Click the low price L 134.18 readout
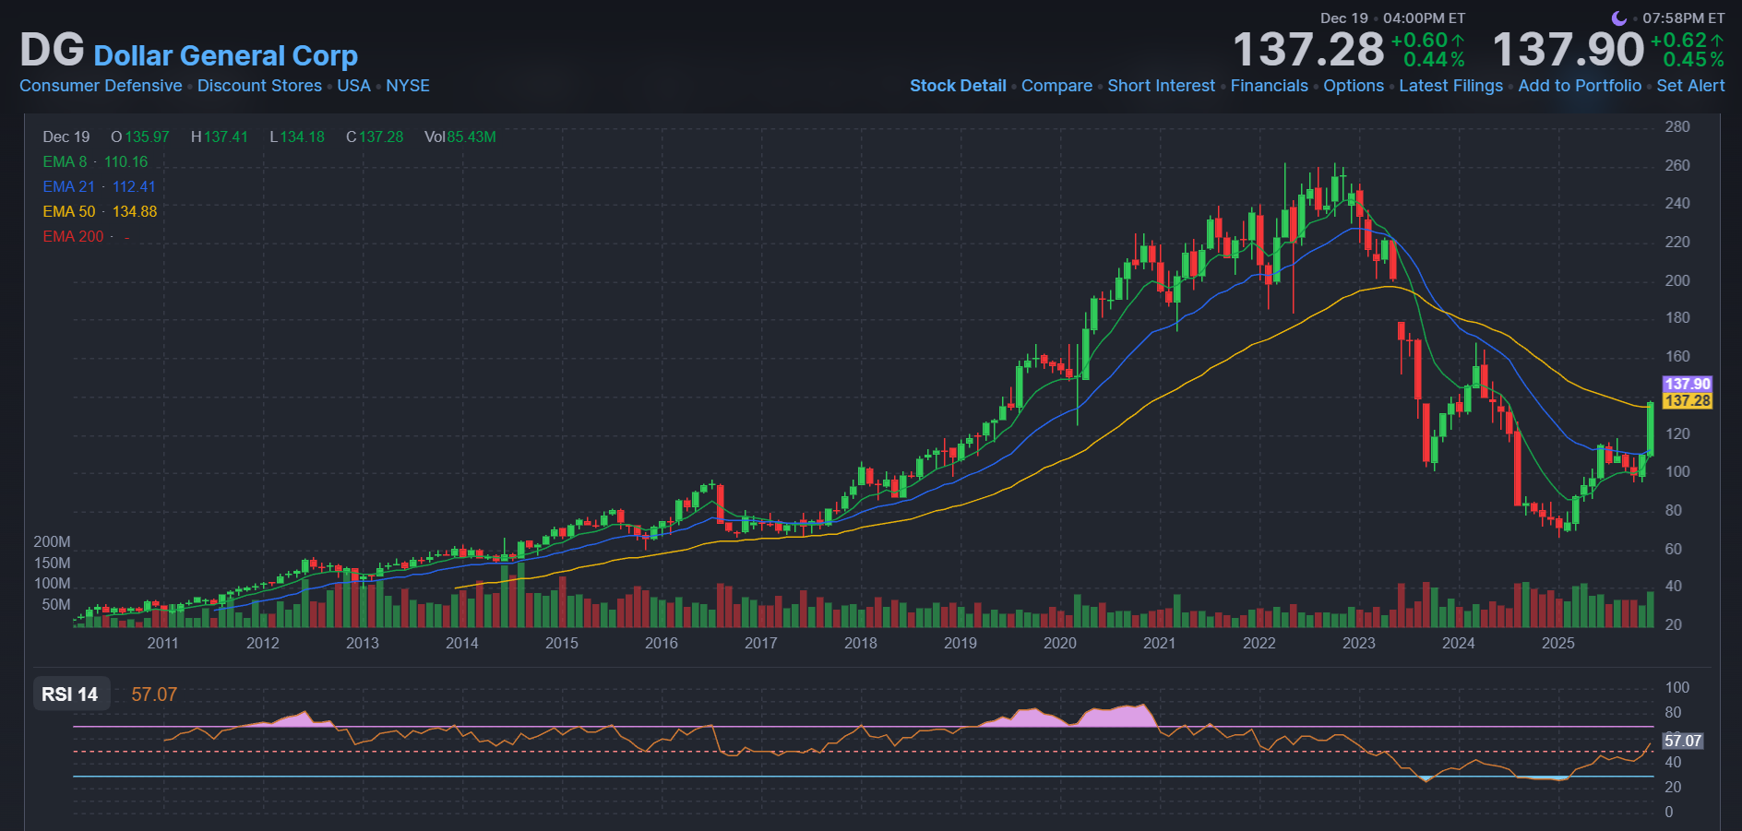1742x831 pixels. pyautogui.click(x=297, y=137)
